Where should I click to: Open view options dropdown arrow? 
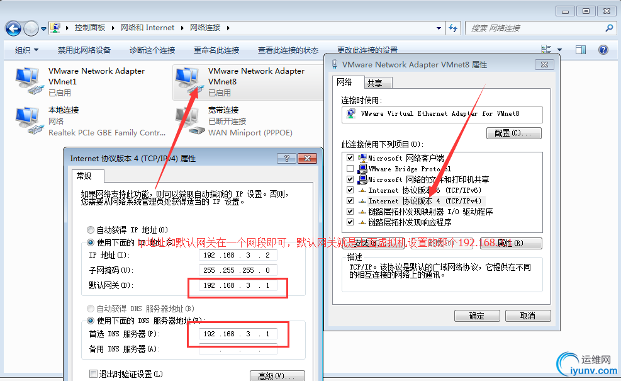click(x=559, y=50)
